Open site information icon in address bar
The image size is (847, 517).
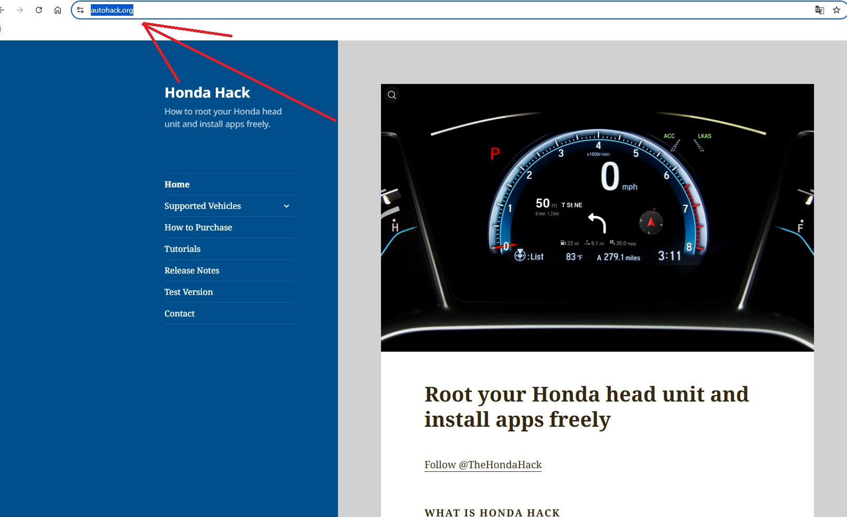click(x=80, y=10)
